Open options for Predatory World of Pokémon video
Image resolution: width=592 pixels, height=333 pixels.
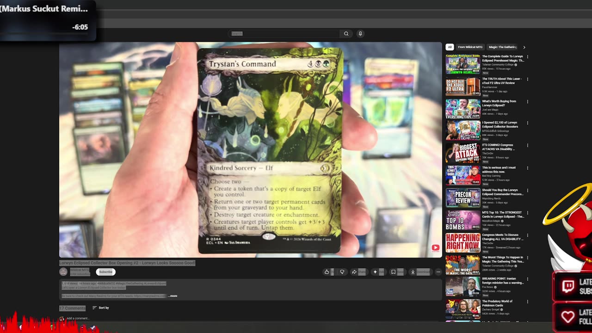point(527,302)
